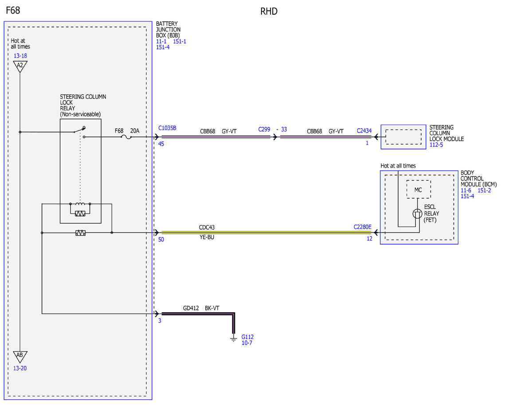Follow the 10-7 ground reference link
The height and width of the screenshot is (411, 532).
tap(247, 343)
